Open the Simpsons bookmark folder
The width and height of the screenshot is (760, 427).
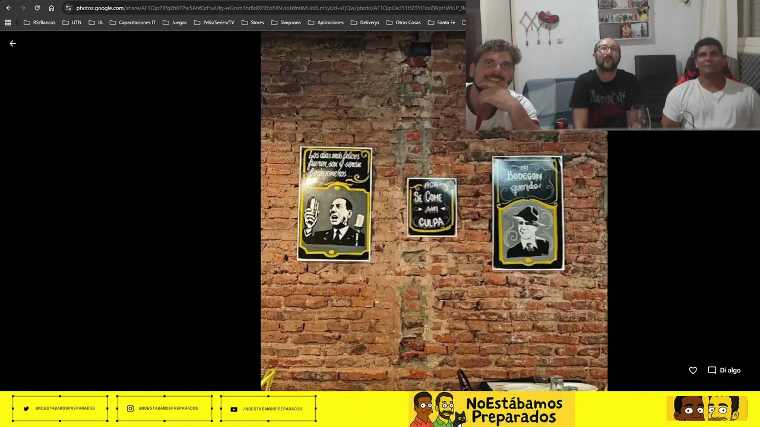286,23
